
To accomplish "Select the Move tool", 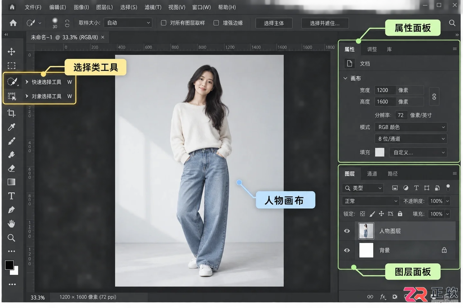I will pos(12,52).
